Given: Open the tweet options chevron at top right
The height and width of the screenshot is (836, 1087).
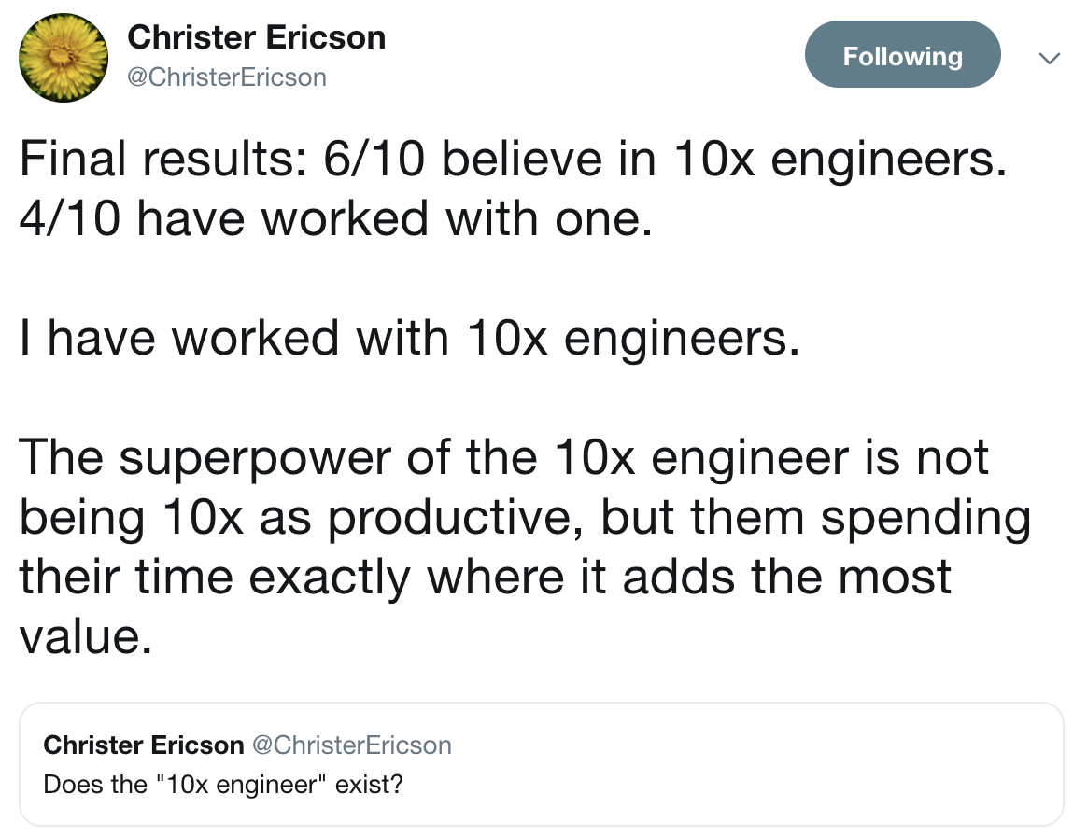Looking at the screenshot, I should pyautogui.click(x=1050, y=58).
